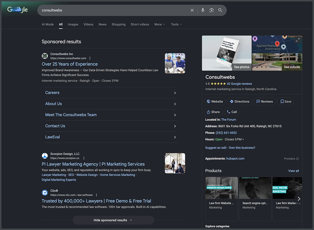314x230 pixels.
Task: Open the More search categories dropdown
Action: pyautogui.click(x=159, y=24)
